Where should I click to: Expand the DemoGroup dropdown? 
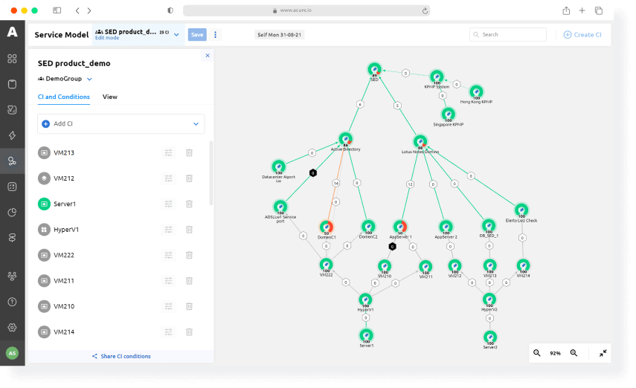tap(90, 79)
